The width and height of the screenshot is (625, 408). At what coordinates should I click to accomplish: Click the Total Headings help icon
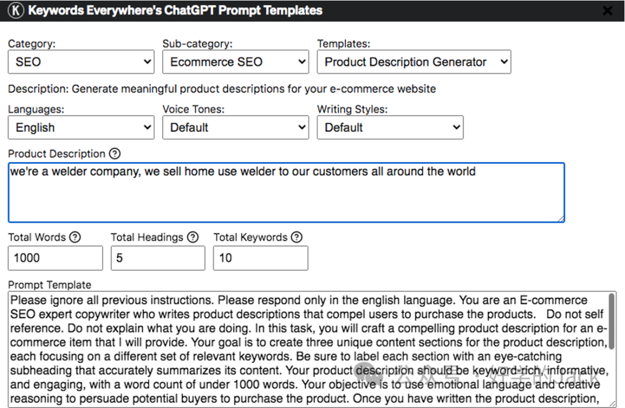(193, 237)
